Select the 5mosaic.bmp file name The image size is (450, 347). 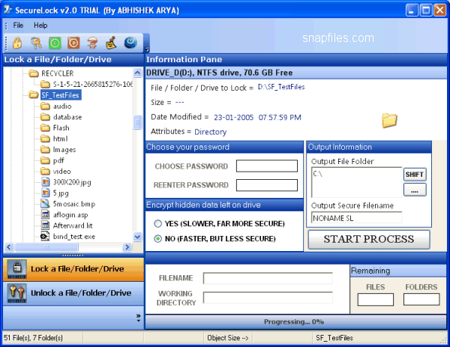pos(74,204)
